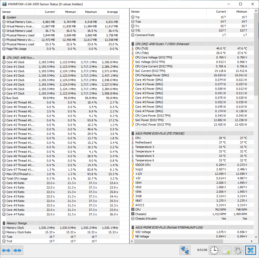This screenshot has width=259, height=258.
Task: Open sensor settings gear icon
Action: (238, 250)
